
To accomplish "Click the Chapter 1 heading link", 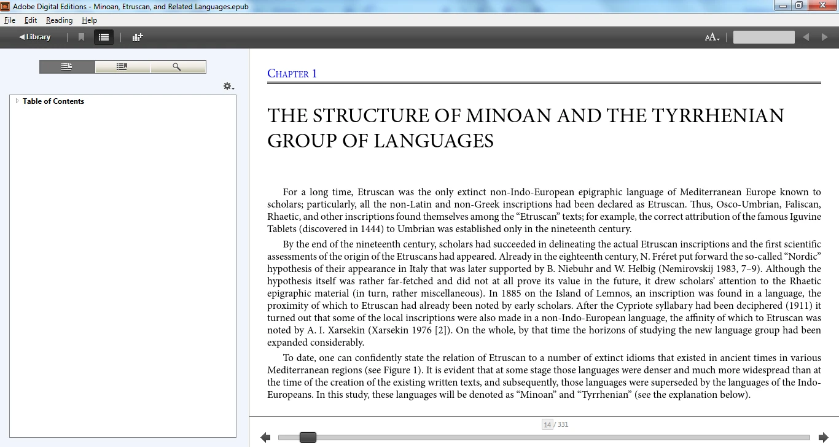I will tap(292, 74).
